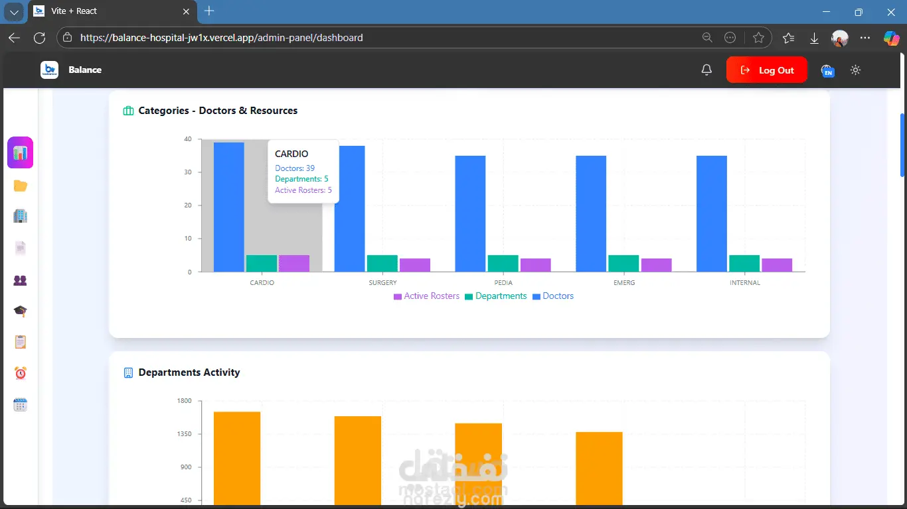Toggle the Doctors legend item
This screenshot has height=509, width=907.
[553, 296]
